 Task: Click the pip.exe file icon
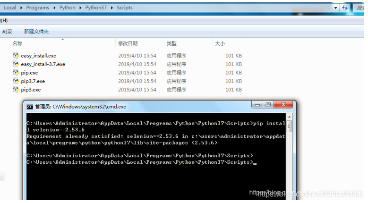pyautogui.click(x=16, y=72)
